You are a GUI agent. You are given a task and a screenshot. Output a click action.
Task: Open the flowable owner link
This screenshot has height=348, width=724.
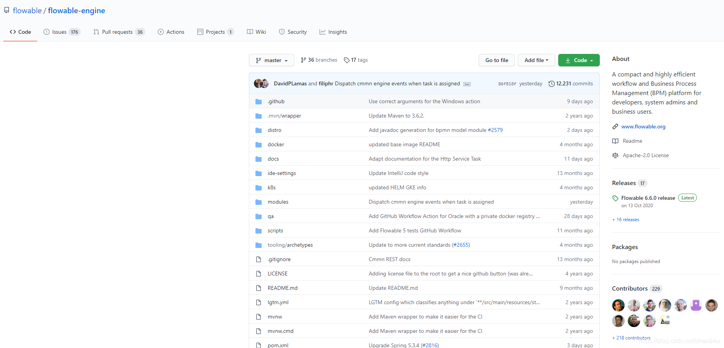27,10
